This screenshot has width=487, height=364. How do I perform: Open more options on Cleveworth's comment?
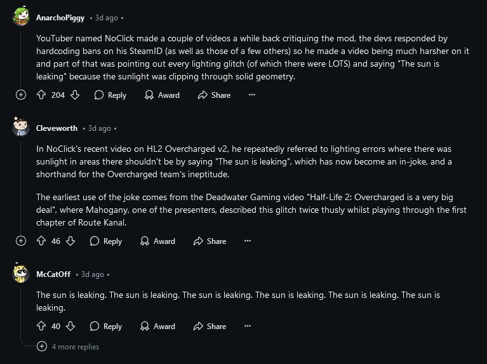click(248, 241)
